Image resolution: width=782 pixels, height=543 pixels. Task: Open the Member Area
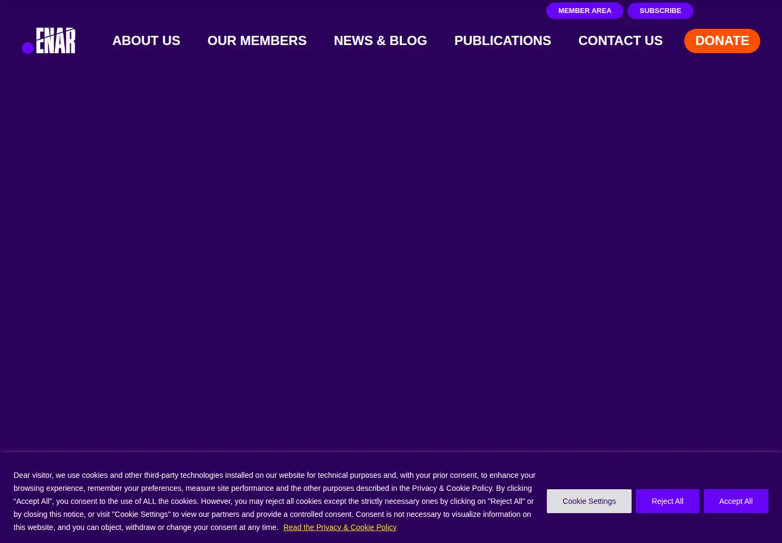pos(585,11)
